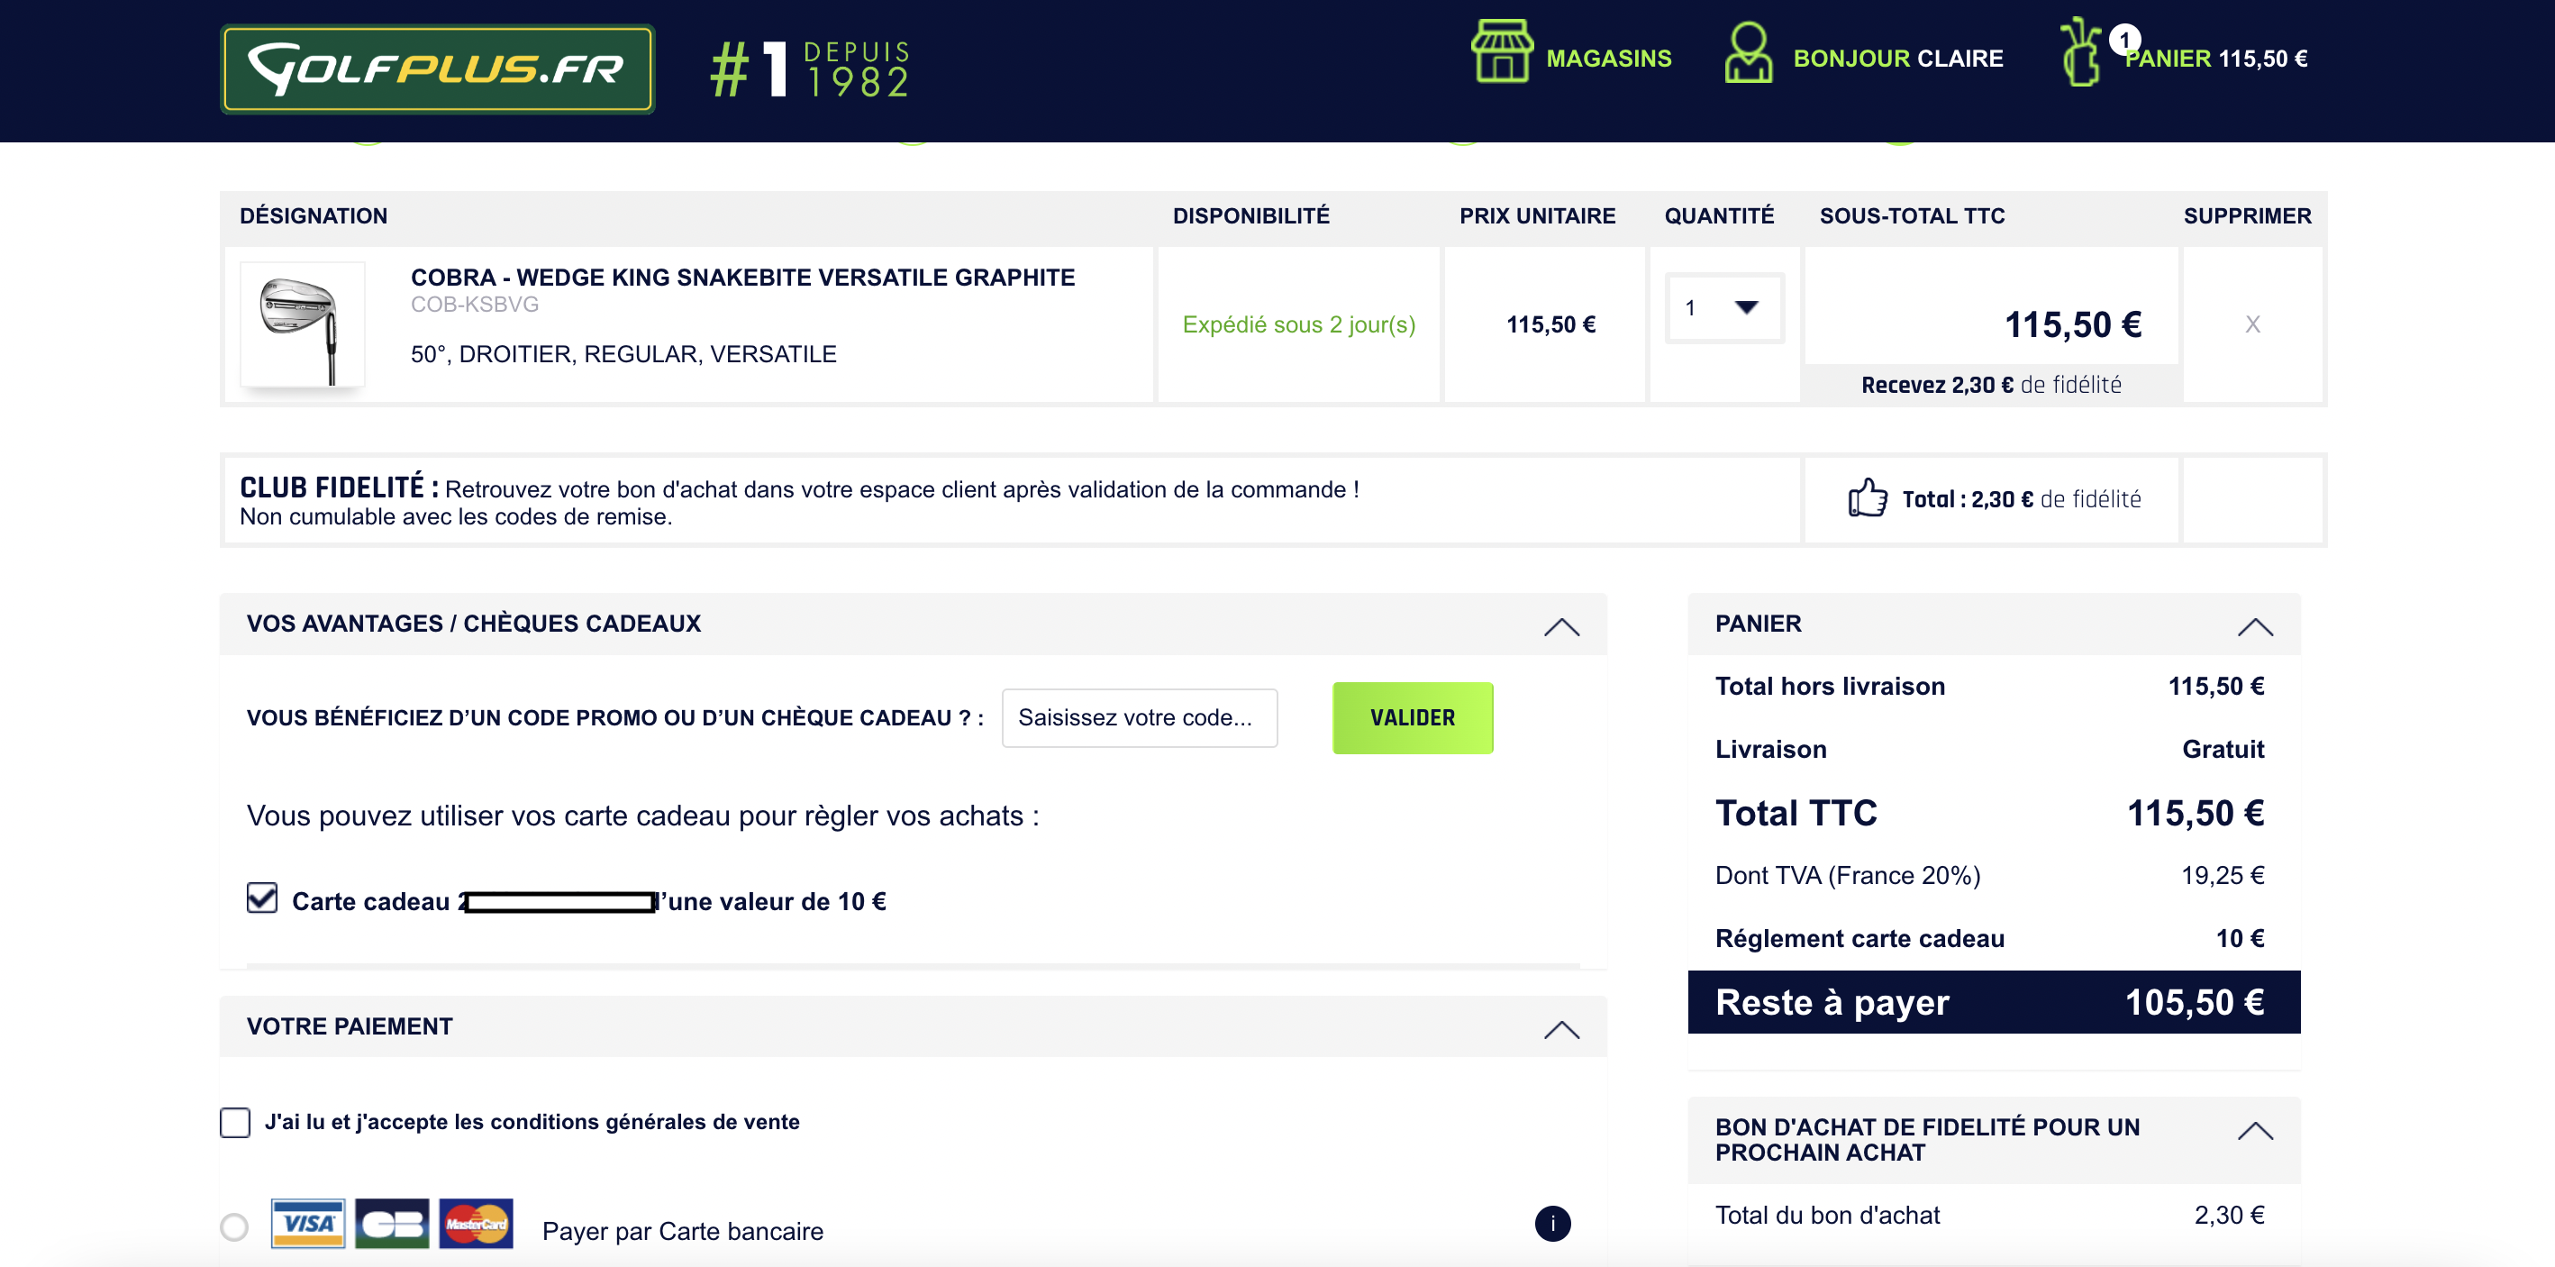Click the Dont TVA 19,25 € value
2555x1267 pixels.
click(2222, 875)
